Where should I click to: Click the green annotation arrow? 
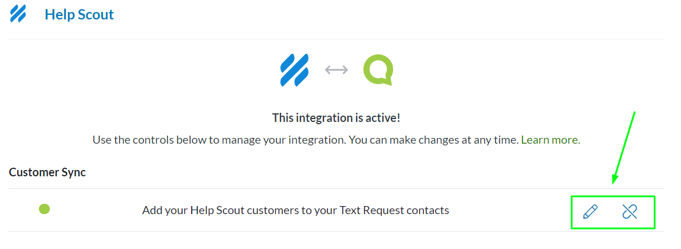(x=624, y=147)
